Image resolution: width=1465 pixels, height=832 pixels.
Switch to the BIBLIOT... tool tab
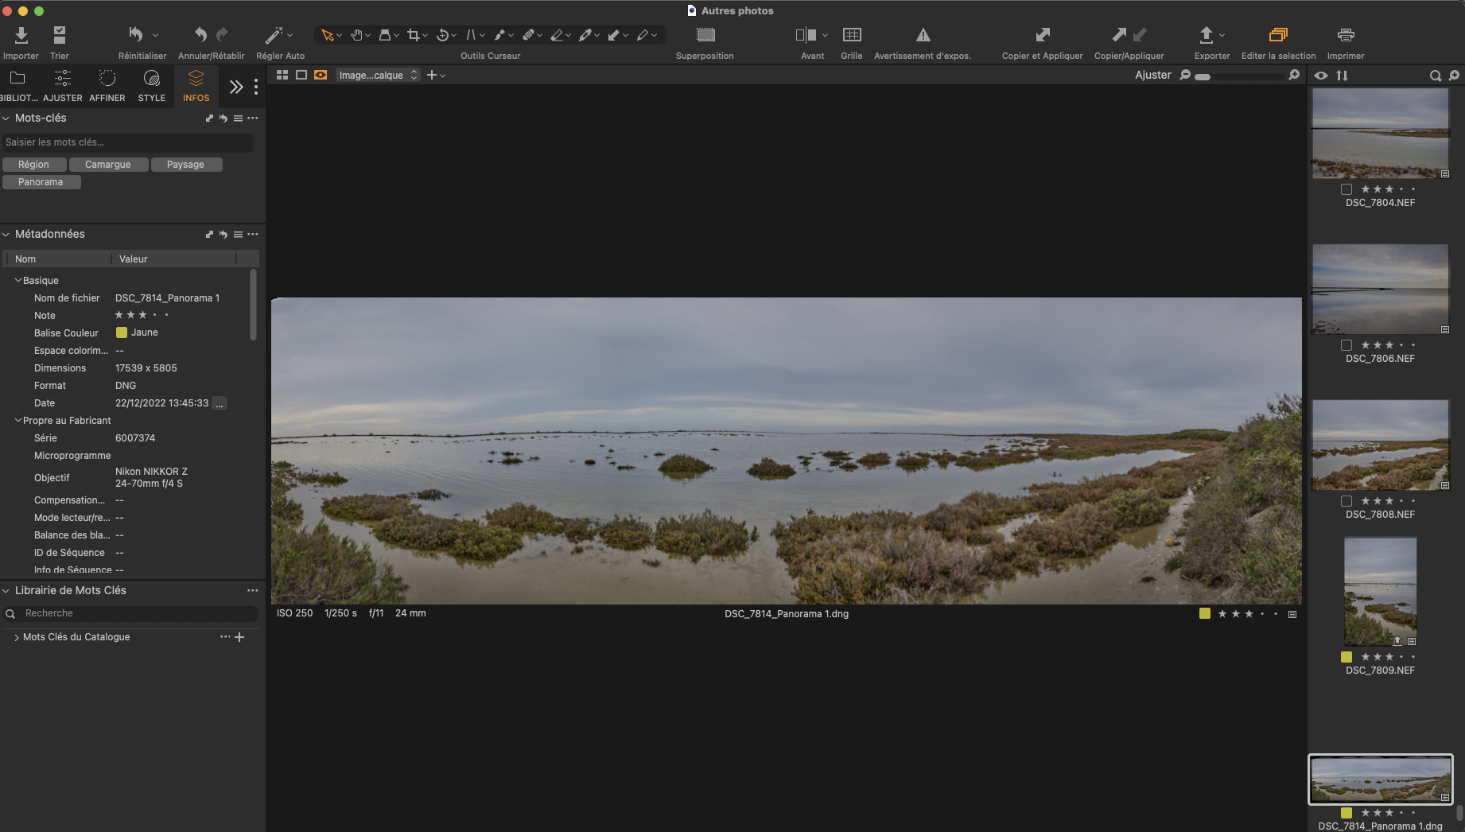[x=17, y=86]
